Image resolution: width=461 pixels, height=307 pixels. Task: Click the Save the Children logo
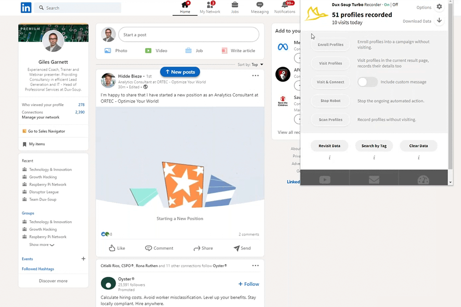click(x=282, y=101)
